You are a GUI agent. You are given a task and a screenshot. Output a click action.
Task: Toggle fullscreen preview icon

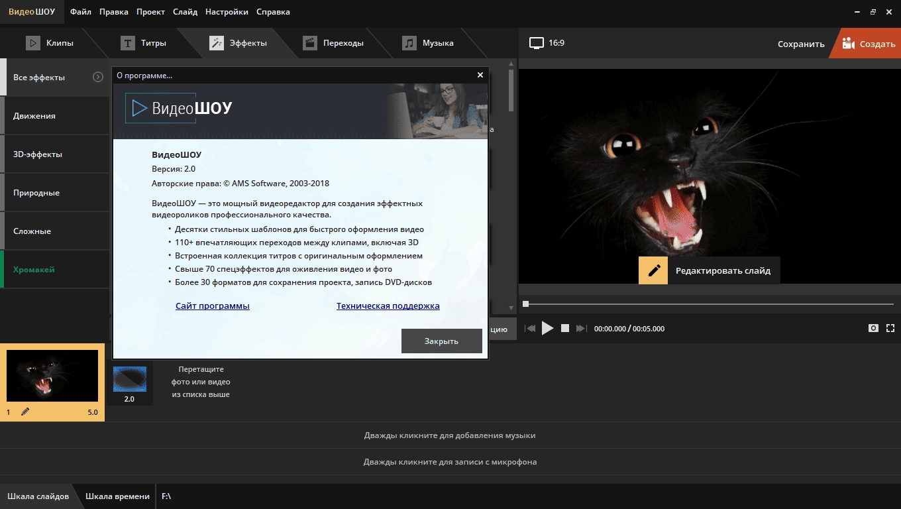[890, 328]
